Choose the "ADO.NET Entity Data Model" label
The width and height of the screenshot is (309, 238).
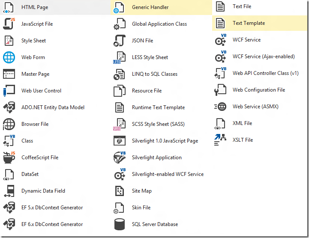(x=53, y=107)
